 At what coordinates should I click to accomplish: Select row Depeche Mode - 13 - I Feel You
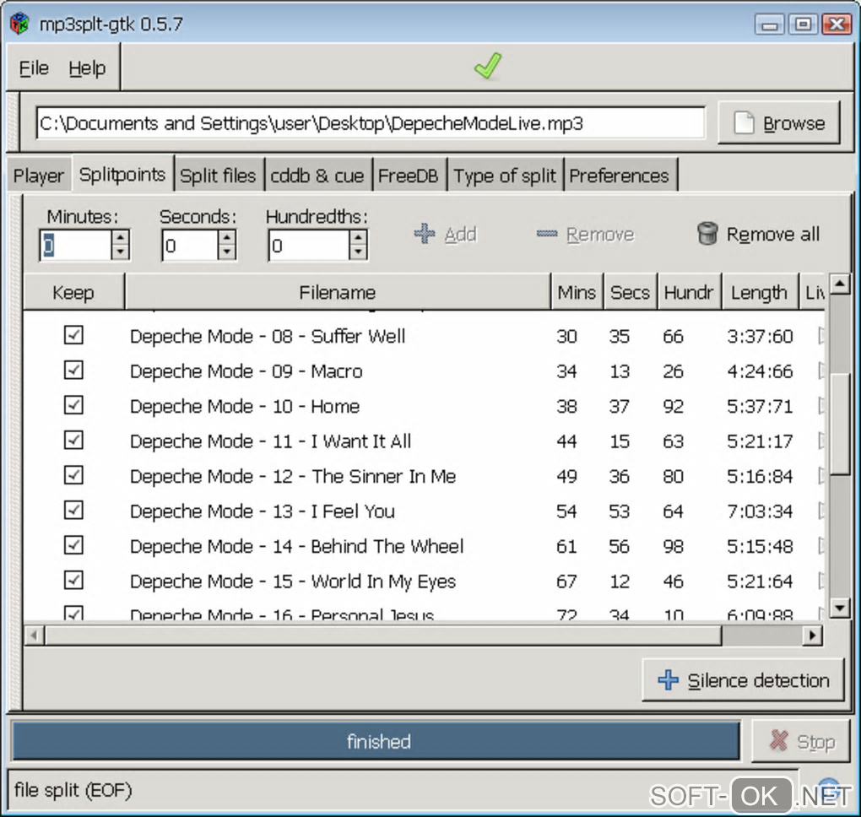pyautogui.click(x=424, y=511)
